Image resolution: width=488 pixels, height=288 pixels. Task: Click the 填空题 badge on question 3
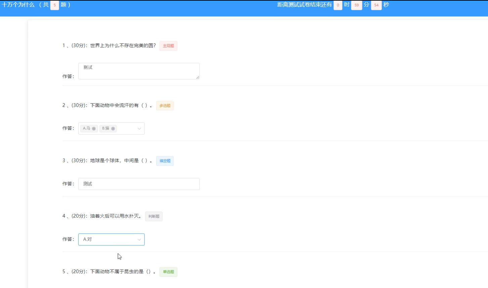tap(165, 161)
